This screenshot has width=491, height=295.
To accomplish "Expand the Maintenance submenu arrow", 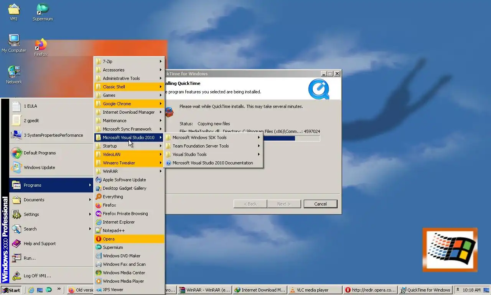I will coord(161,121).
